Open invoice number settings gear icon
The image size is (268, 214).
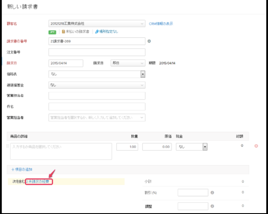[x=149, y=41]
